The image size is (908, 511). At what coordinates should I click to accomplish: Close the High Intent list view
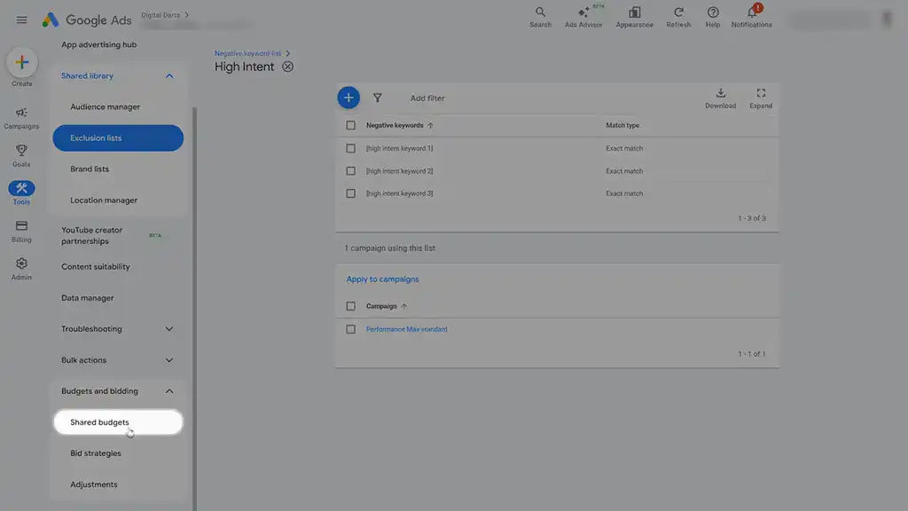coord(288,67)
